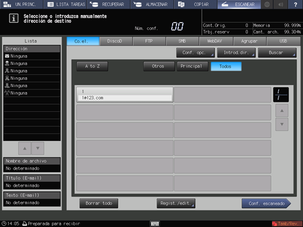This screenshot has height=227, width=303.
Task: Show all addresses with Todos
Action: click(x=226, y=66)
